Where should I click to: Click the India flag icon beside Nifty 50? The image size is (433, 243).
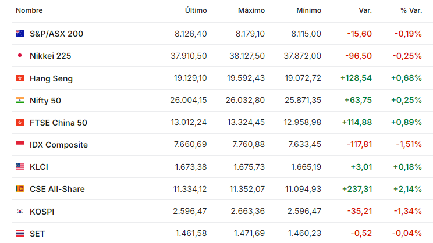pyautogui.click(x=20, y=101)
